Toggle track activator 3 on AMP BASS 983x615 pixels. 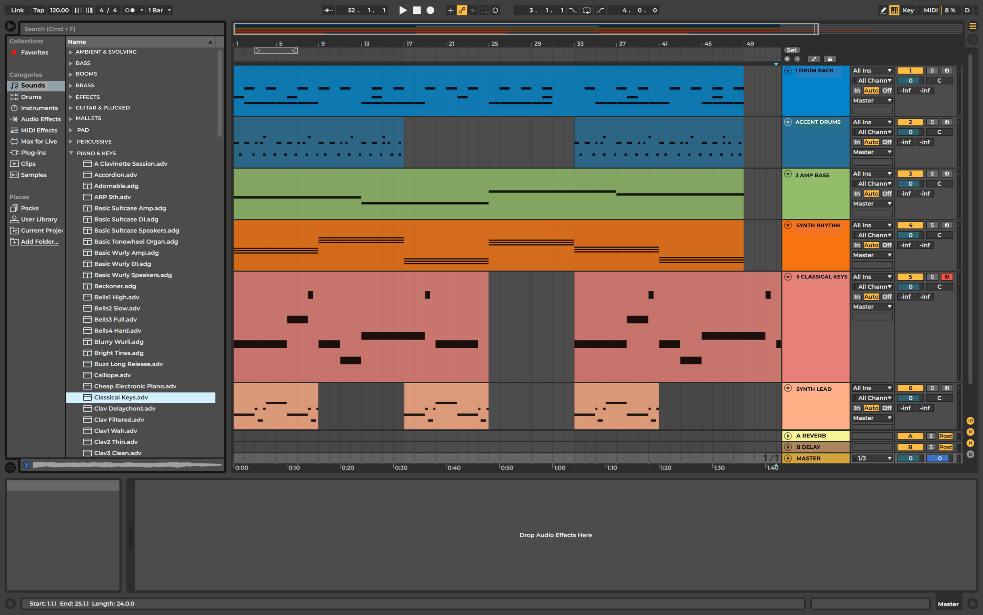(x=910, y=174)
